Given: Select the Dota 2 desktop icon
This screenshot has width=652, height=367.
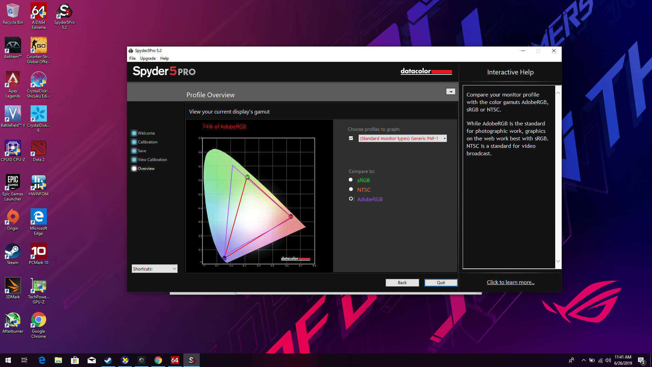Looking at the screenshot, I should pyautogui.click(x=38, y=151).
